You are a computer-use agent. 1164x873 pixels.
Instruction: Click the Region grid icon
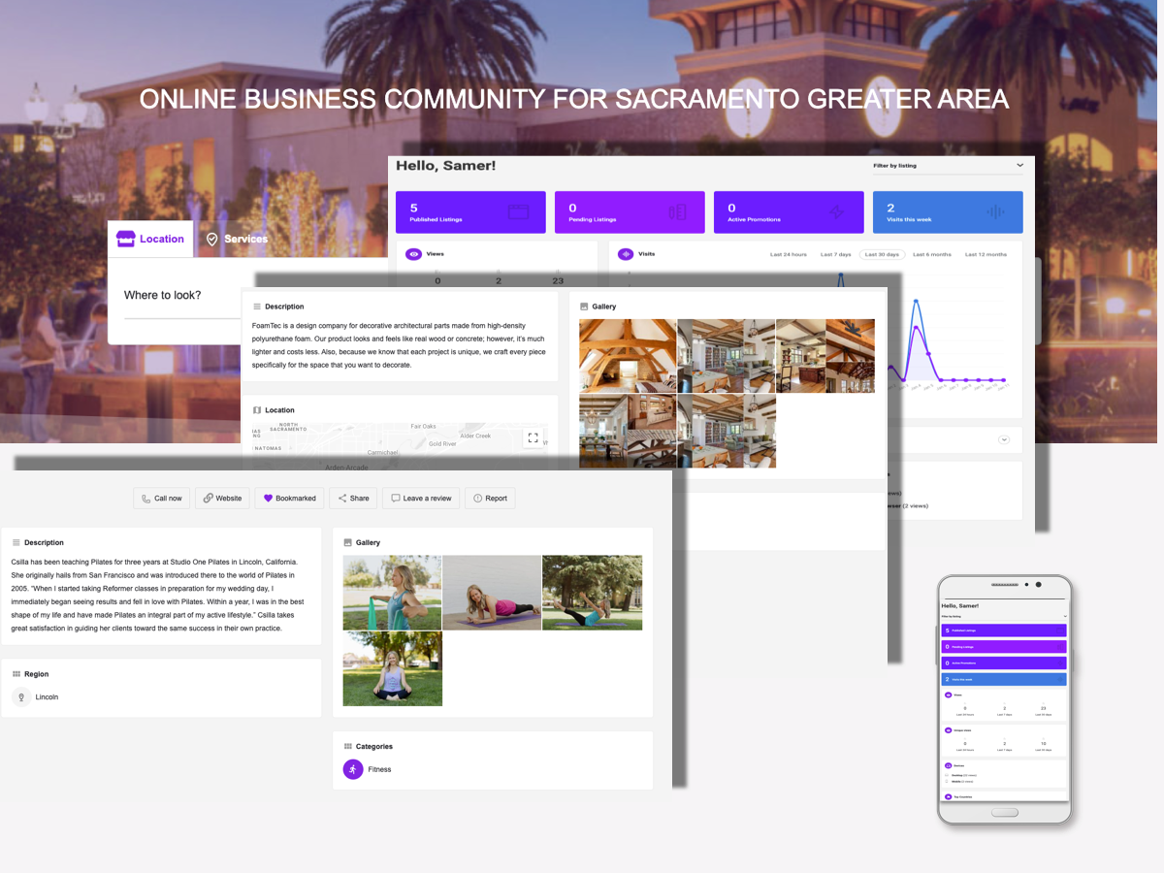(x=16, y=674)
